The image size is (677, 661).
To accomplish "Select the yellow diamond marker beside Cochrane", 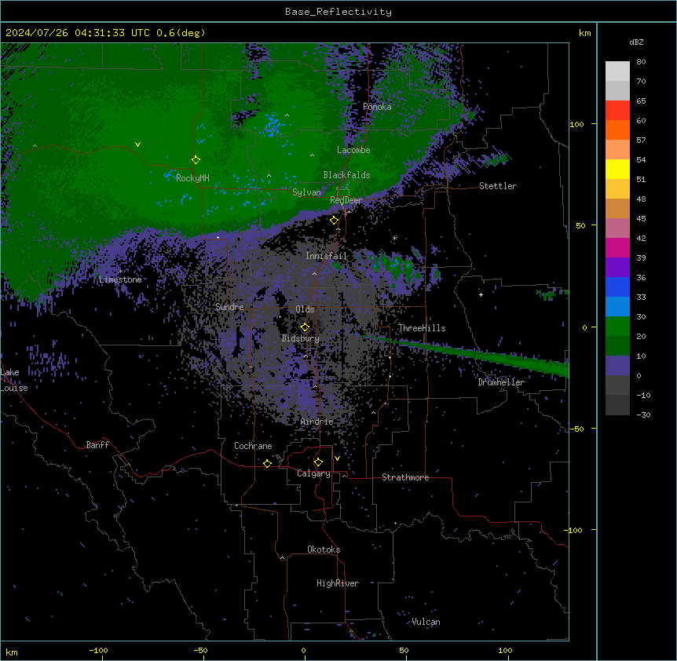I will 267,463.
